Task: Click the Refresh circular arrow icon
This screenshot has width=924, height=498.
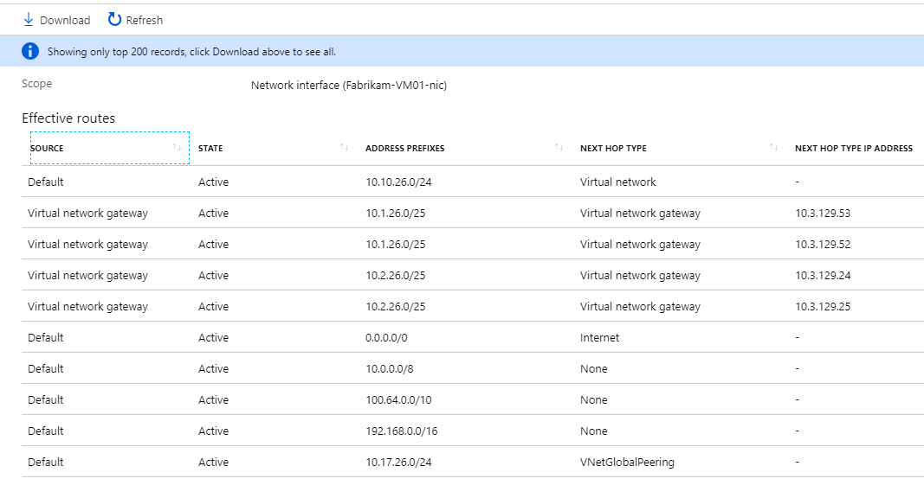Action: (114, 19)
